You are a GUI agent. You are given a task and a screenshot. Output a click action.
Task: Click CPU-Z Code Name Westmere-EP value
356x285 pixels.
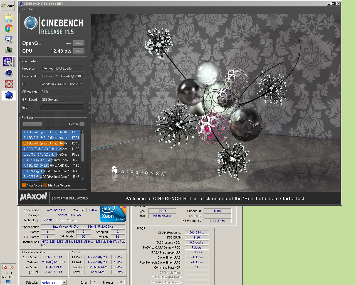tap(56, 210)
